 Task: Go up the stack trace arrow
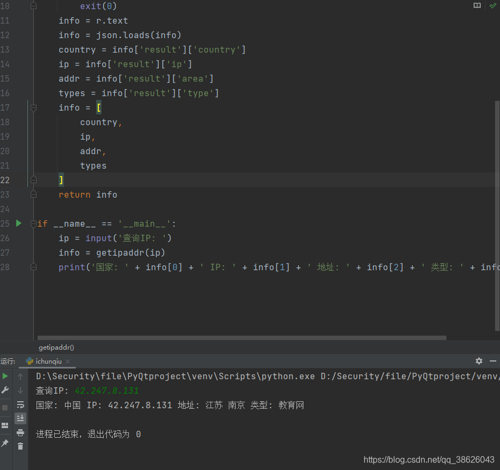click(x=20, y=377)
